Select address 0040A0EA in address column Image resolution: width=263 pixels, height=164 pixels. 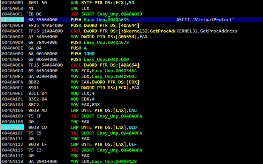[x=12, y=65]
